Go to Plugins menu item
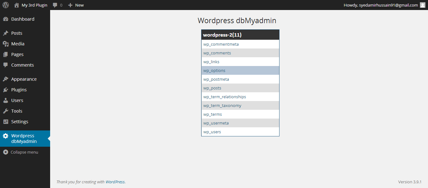 (x=25, y=90)
